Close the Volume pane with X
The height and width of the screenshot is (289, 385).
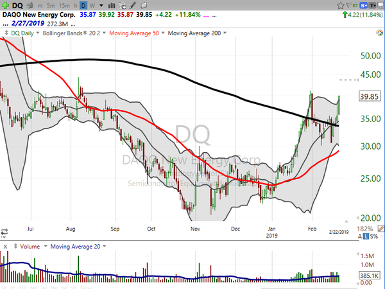tap(5, 247)
